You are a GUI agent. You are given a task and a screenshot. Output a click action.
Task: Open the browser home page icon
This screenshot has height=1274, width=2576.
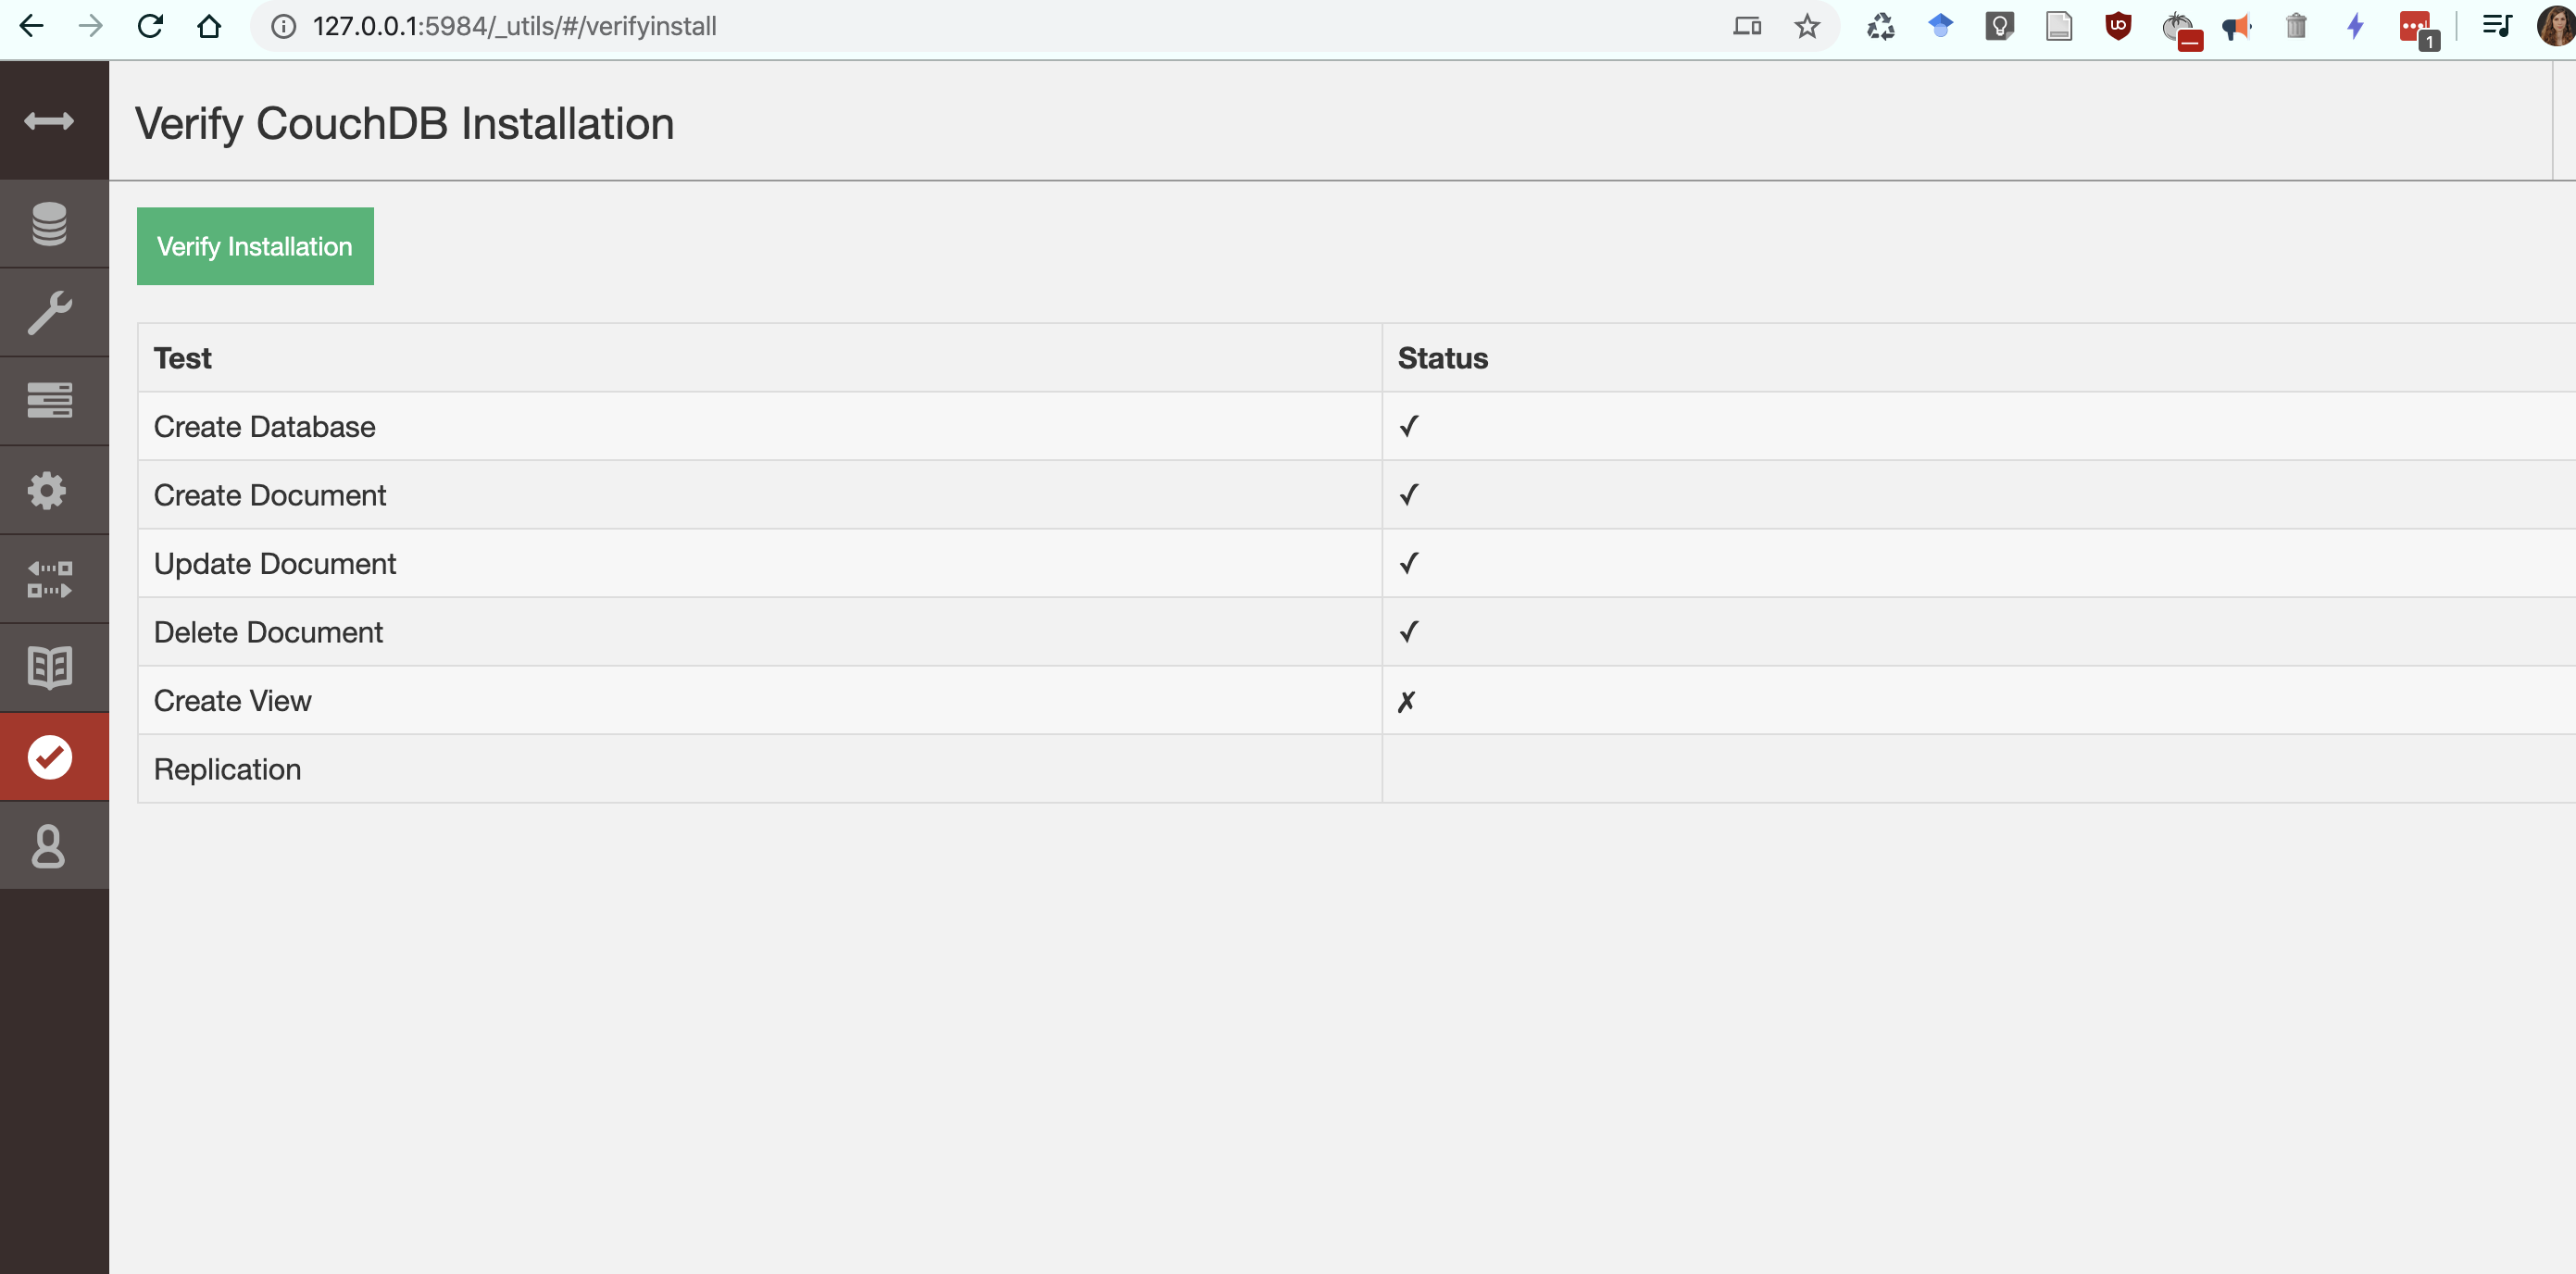209,26
